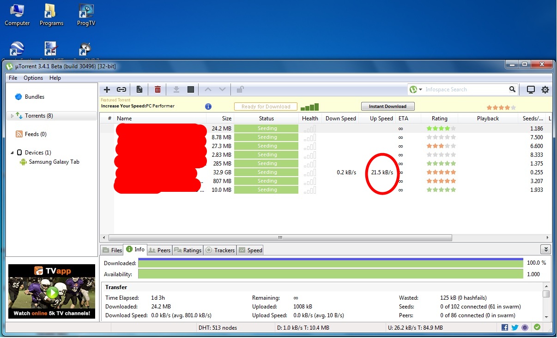The height and width of the screenshot is (338, 557).
Task: Click the TVapp advertisement banner
Action: point(52,291)
